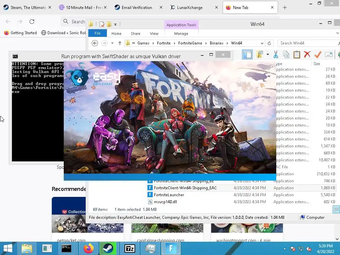Reload the Firefox page
The height and width of the screenshot is (255, 340).
click(x=32, y=21)
